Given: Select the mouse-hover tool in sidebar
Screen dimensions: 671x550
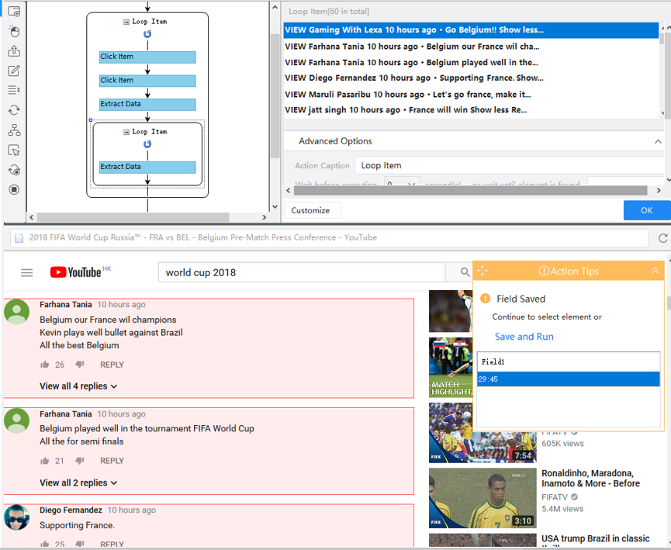Looking at the screenshot, I should coord(14,31).
